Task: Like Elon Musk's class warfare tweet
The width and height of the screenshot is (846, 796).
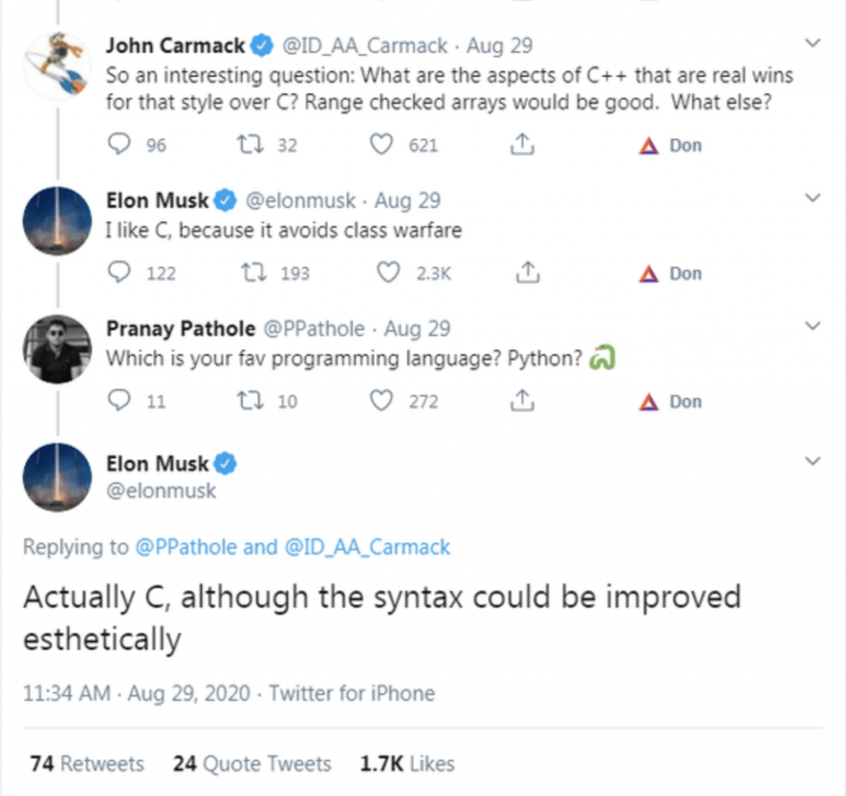Action: pos(381,272)
